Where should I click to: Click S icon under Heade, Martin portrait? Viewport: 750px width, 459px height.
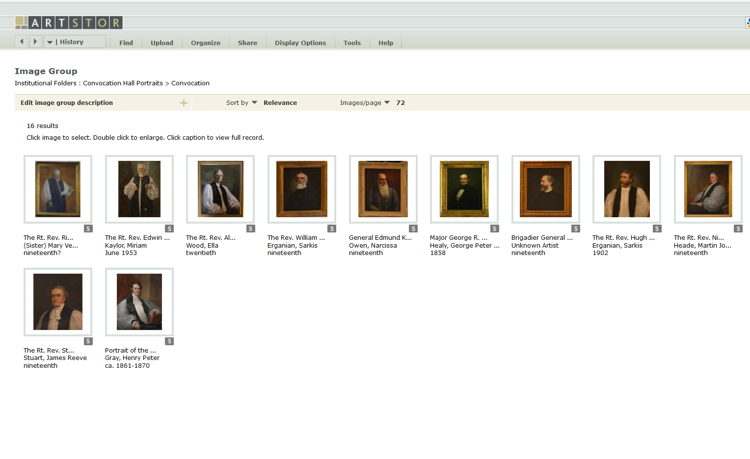coord(738,229)
